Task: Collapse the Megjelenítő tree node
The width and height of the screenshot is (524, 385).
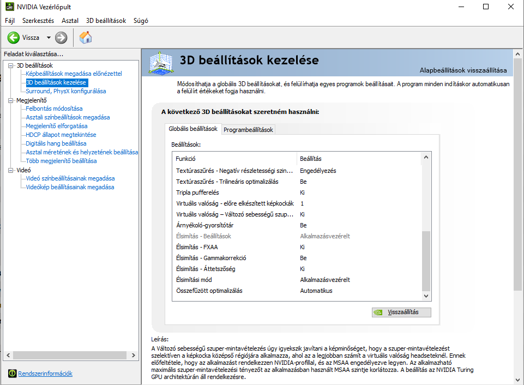Action: pyautogui.click(x=11, y=100)
